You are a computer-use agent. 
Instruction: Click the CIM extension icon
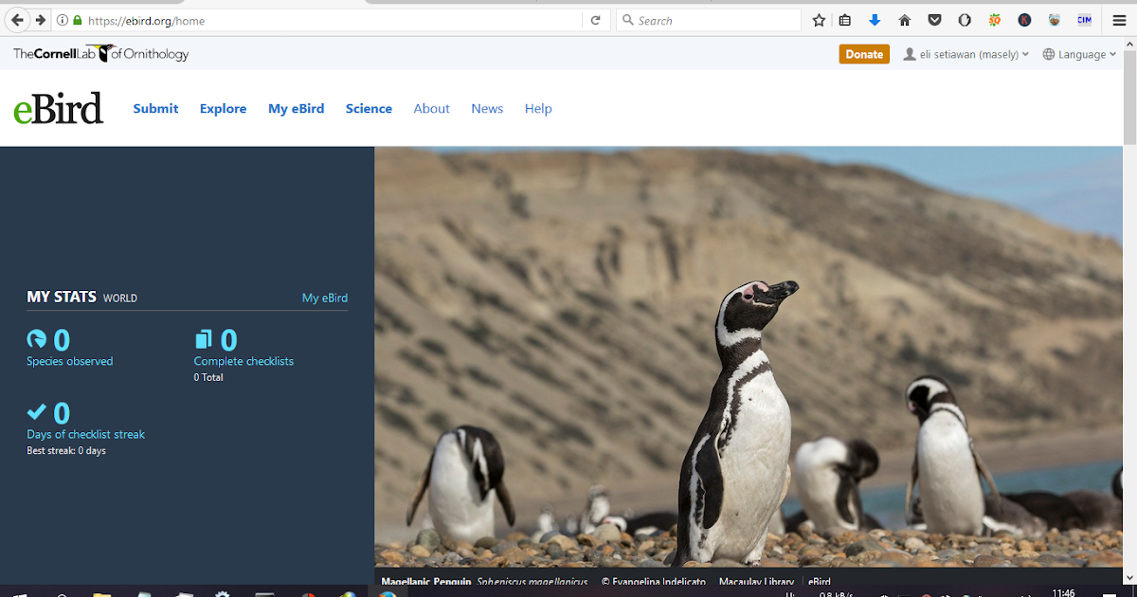(x=1084, y=19)
